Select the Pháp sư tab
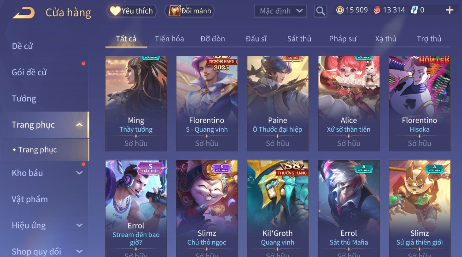 (343, 39)
